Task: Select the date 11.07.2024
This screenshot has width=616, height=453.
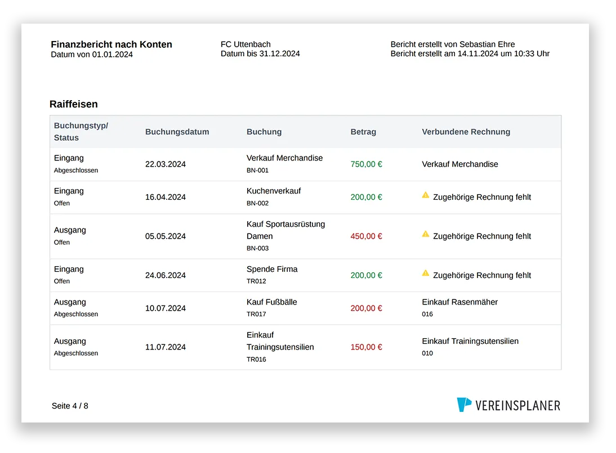Action: [166, 347]
